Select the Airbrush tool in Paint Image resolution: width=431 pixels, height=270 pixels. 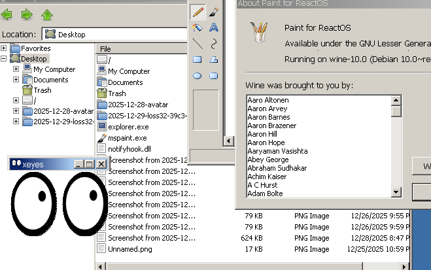pyautogui.click(x=198, y=27)
